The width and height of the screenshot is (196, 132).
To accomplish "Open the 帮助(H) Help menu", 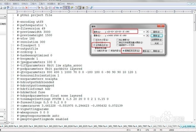I will pyautogui.click(x=70, y=4).
